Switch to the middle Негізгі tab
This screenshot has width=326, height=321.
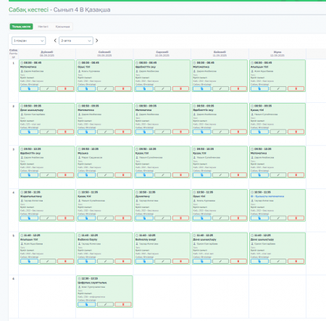point(43,27)
